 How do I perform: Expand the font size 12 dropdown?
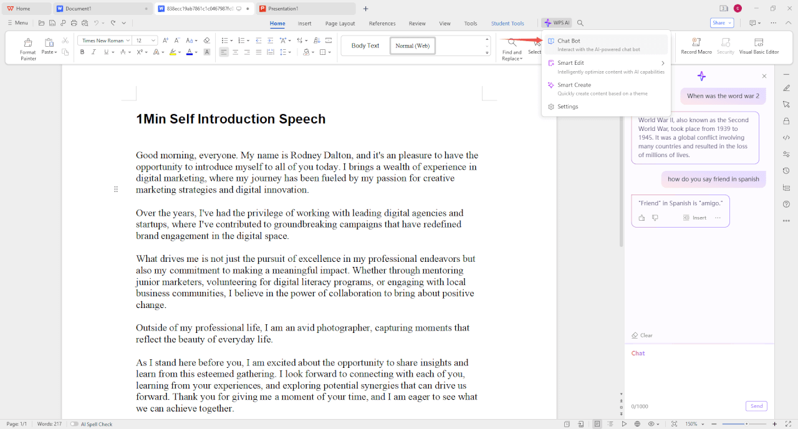[155, 41]
